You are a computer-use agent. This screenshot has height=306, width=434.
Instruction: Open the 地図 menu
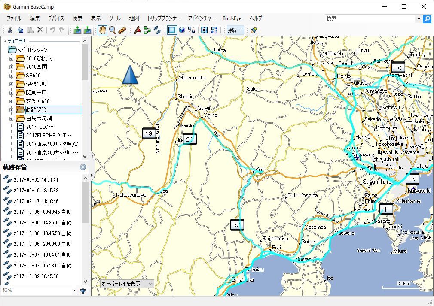pos(134,18)
